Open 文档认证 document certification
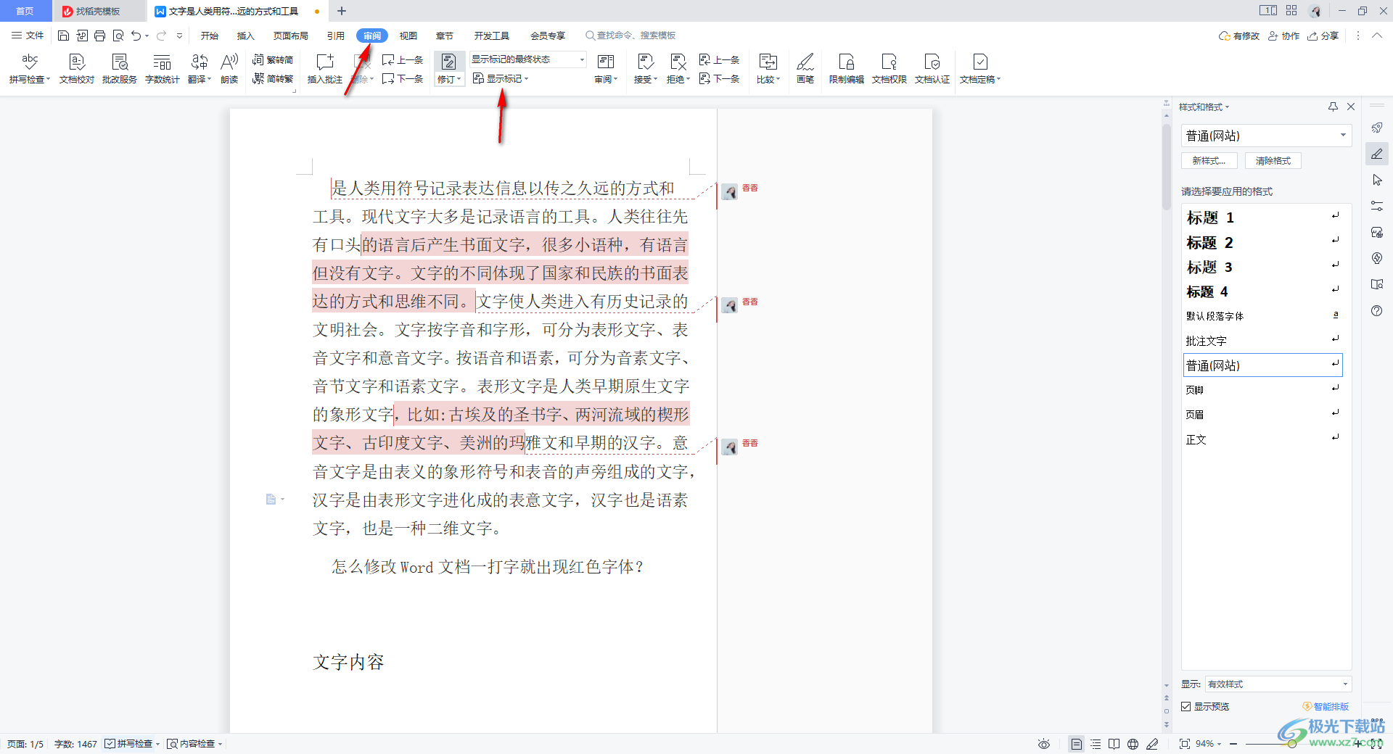 pos(932,69)
